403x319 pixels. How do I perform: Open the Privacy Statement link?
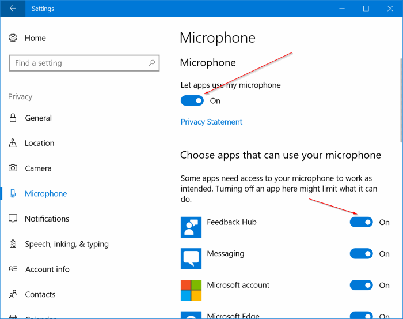tap(211, 122)
